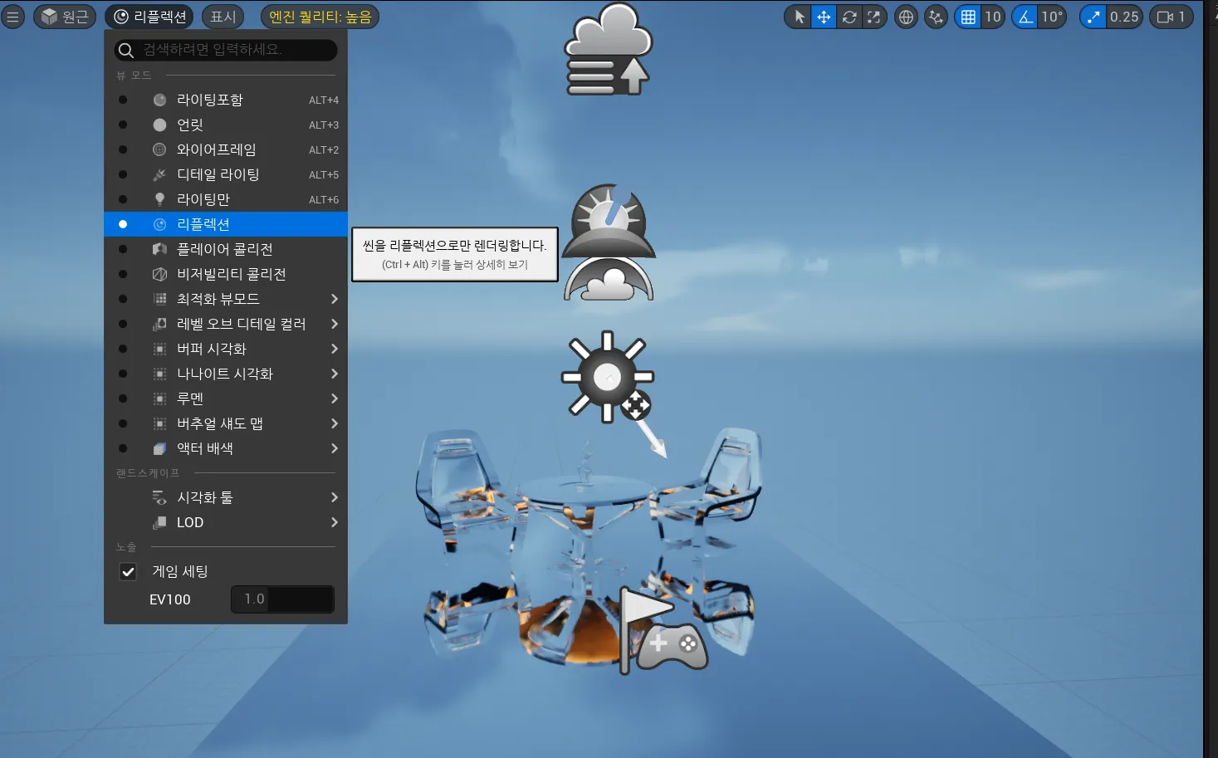This screenshot has height=758, width=1218.
Task: Expand the LOD submenu
Action: point(226,522)
